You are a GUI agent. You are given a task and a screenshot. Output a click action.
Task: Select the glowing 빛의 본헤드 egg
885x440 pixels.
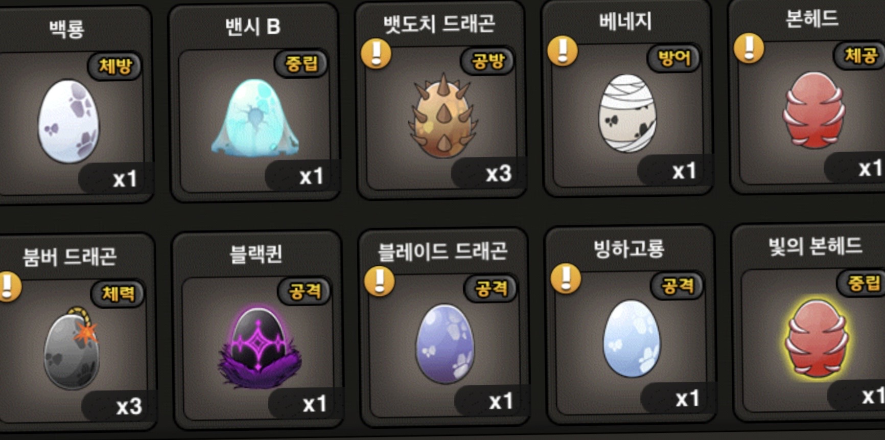[817, 338]
